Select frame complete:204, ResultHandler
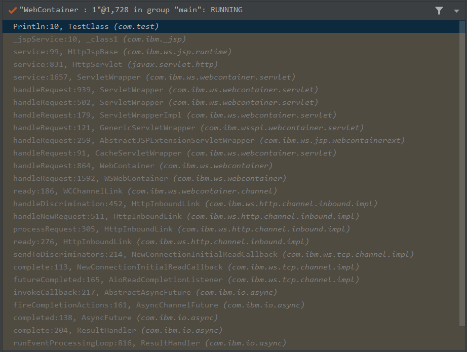Viewport: 467px width, 352px height. coord(231,330)
